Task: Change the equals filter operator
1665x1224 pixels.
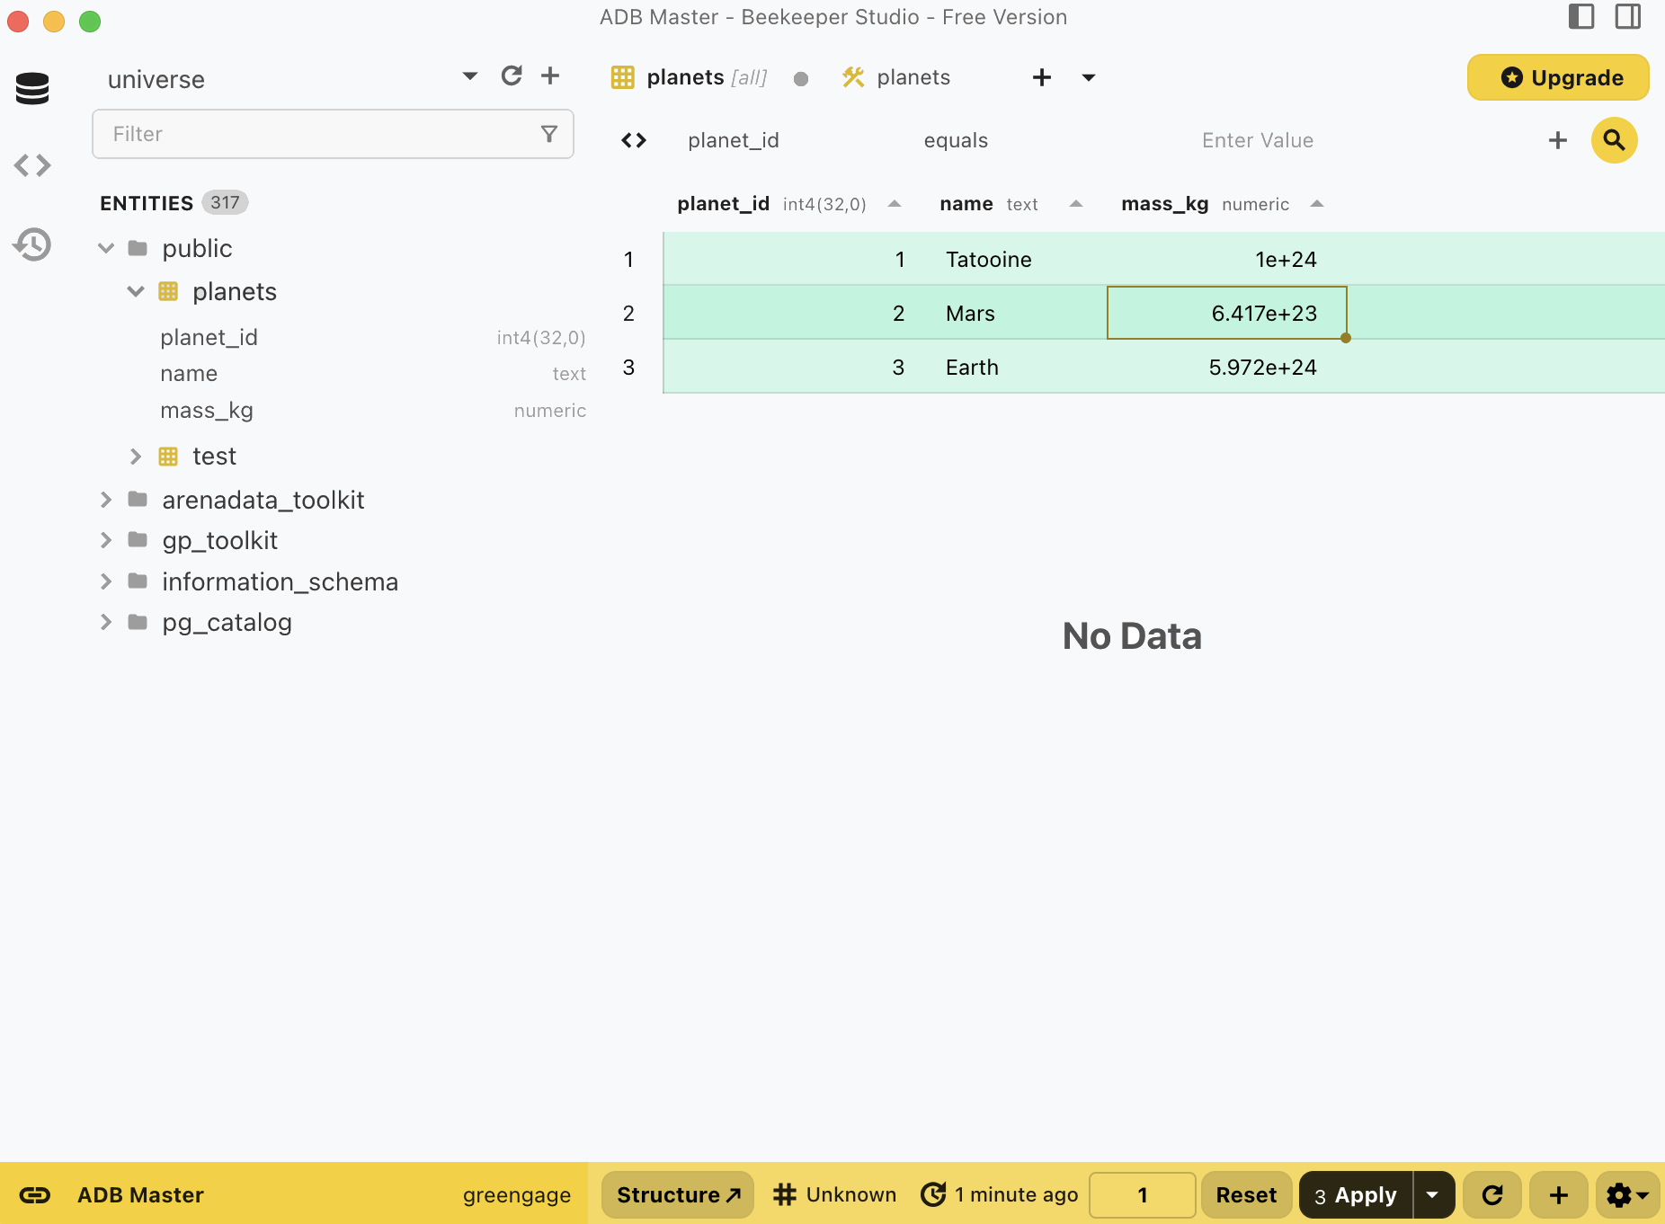Action: (x=956, y=140)
